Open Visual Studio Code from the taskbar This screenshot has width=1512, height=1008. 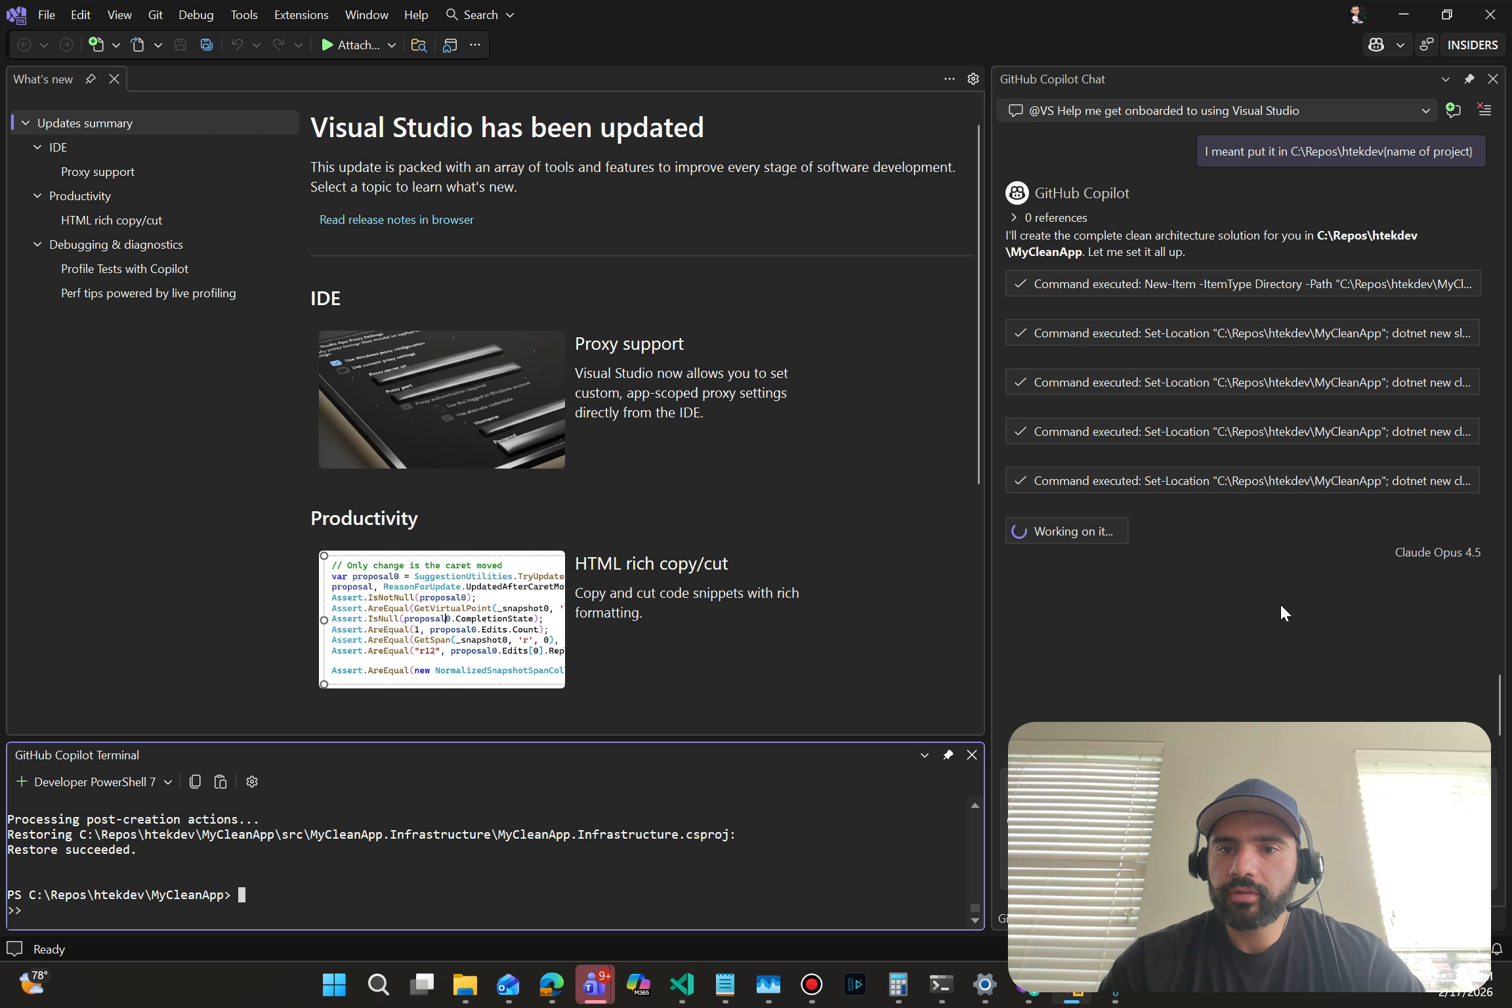pos(682,984)
